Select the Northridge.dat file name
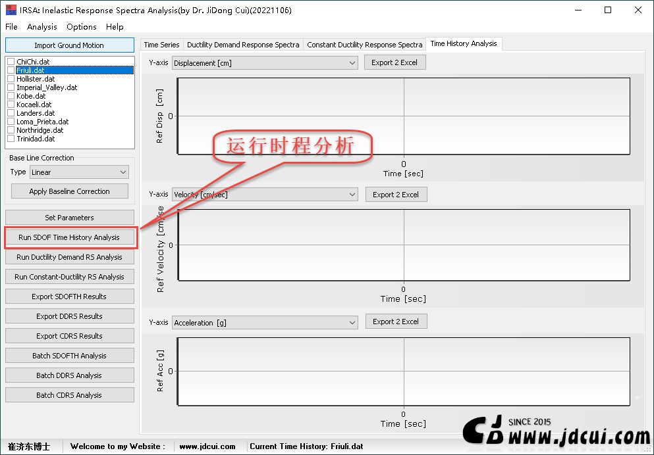This screenshot has height=455, width=654. click(40, 130)
